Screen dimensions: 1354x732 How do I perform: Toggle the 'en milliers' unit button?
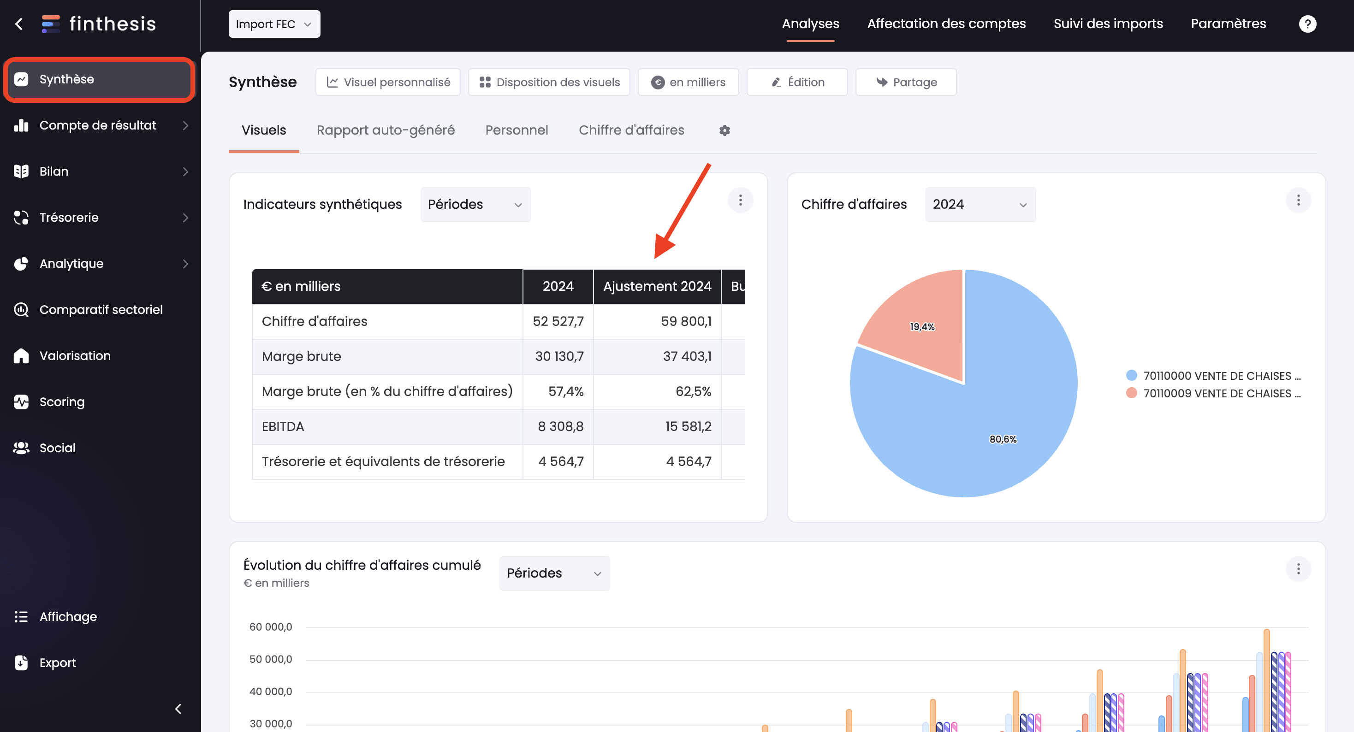(x=688, y=82)
